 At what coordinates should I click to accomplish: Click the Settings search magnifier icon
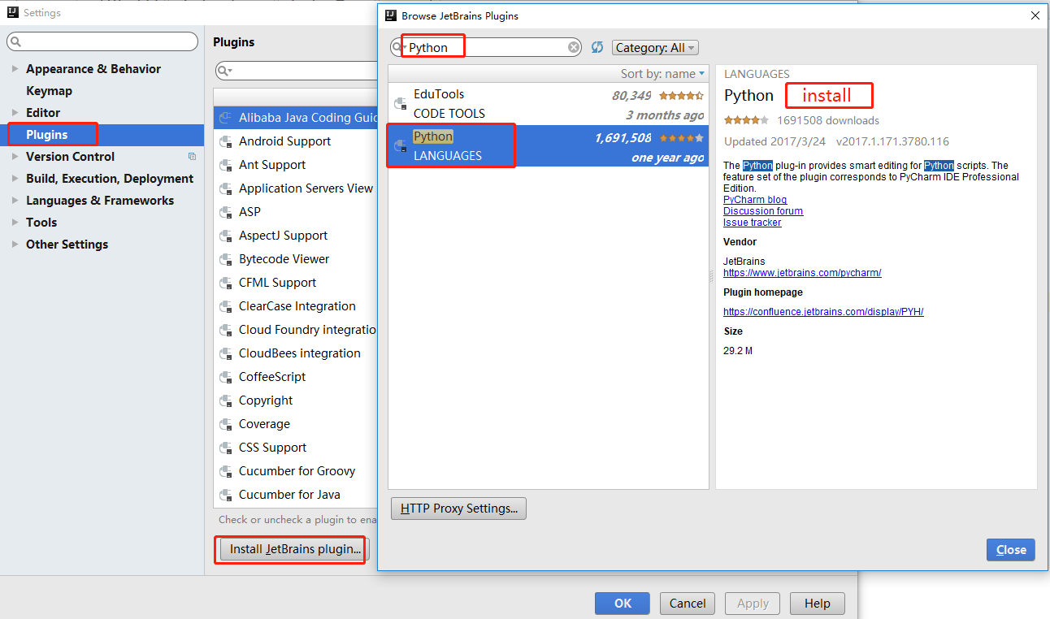tap(15, 41)
